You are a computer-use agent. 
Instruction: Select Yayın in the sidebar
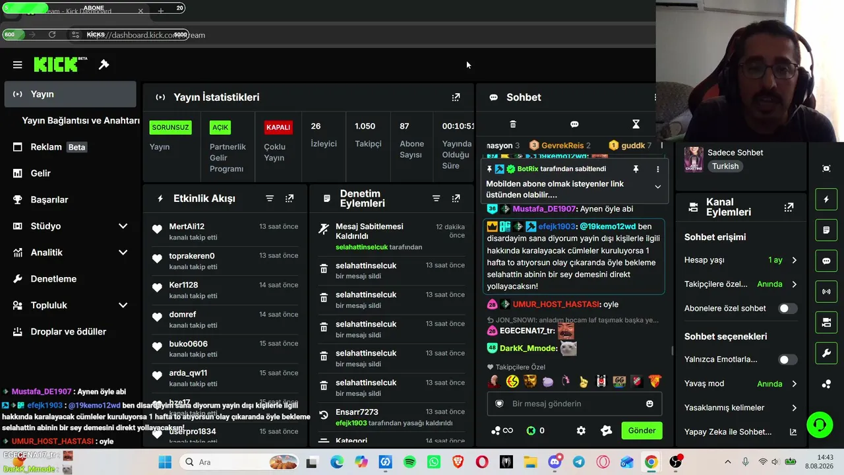pyautogui.click(x=70, y=94)
